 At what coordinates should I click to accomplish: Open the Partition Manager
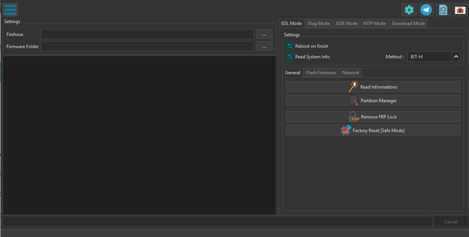[373, 100]
